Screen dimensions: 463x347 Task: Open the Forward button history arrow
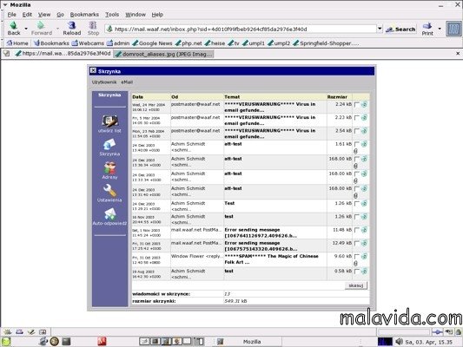(57, 29)
